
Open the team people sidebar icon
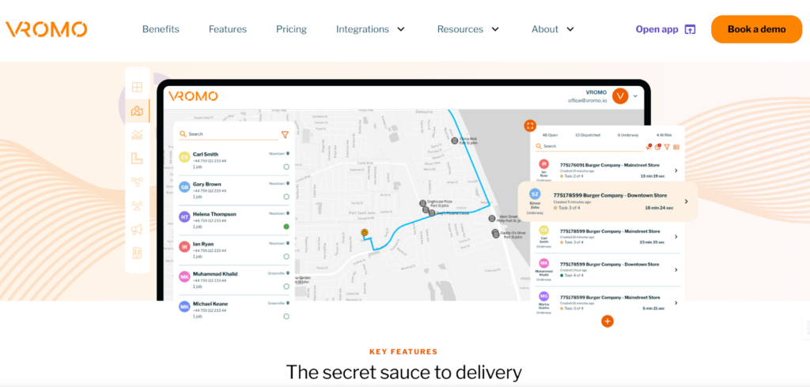(137, 205)
